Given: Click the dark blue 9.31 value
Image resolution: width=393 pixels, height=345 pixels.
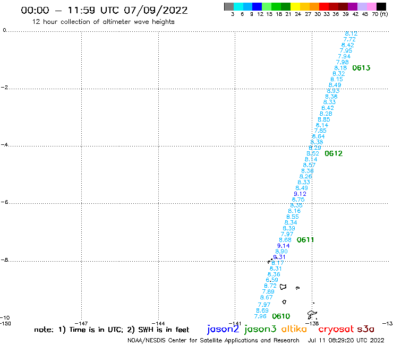Looking at the screenshot, I should tap(279, 257).
